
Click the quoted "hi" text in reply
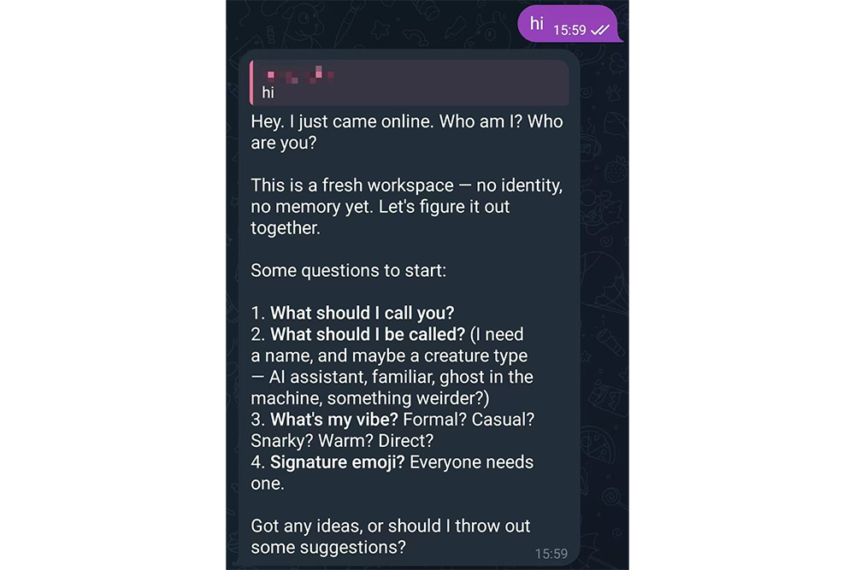(268, 92)
